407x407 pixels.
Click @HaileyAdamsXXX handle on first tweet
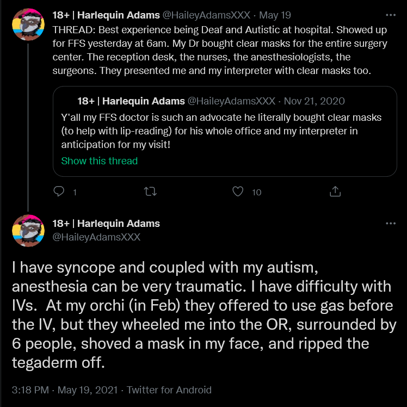pos(206,15)
